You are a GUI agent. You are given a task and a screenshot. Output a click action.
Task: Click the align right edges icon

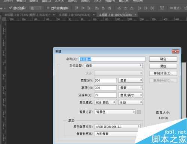pos(109,8)
